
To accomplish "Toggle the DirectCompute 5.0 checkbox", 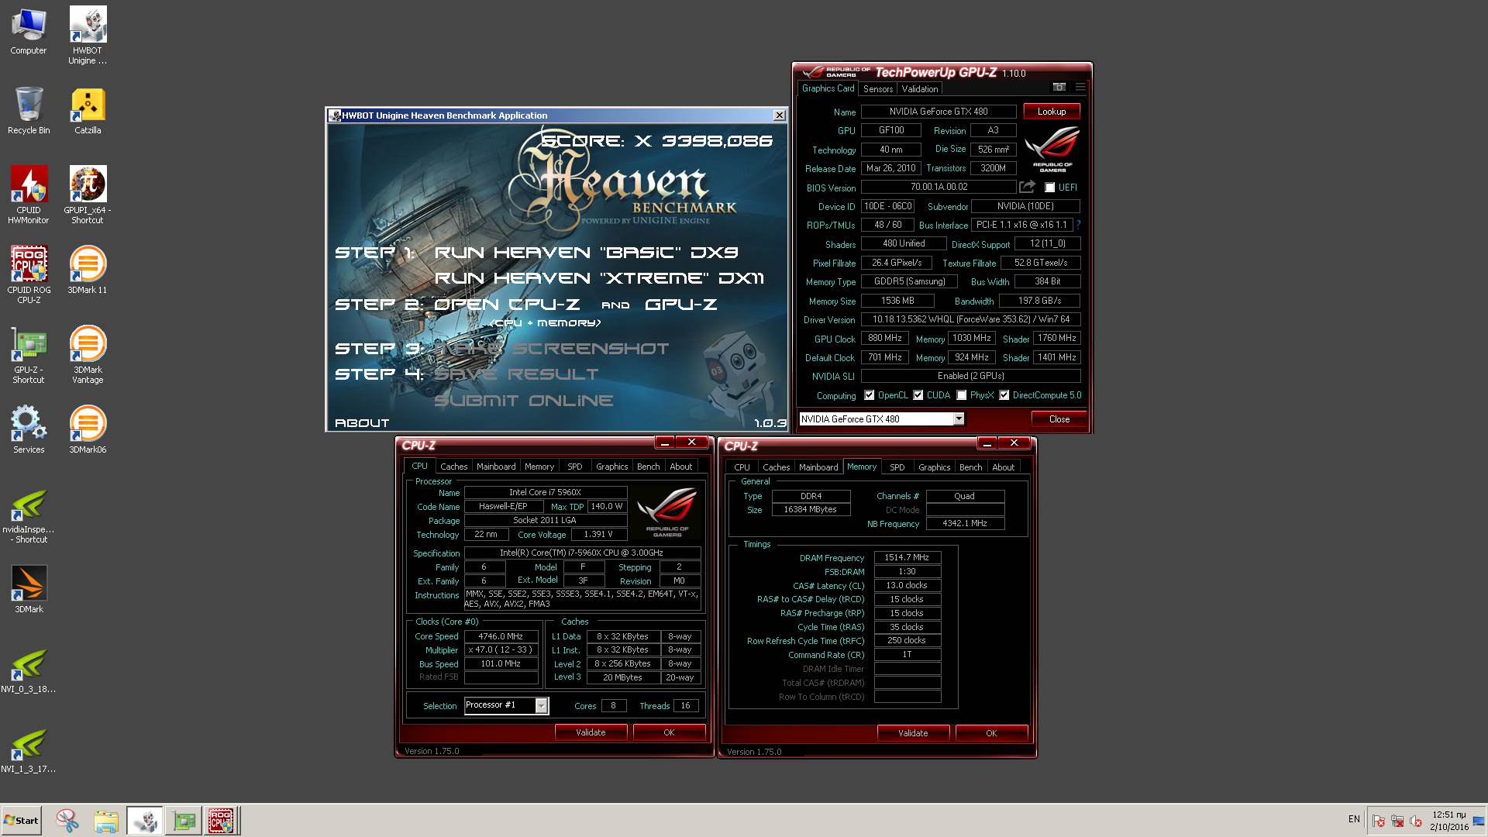I will tap(1004, 395).
